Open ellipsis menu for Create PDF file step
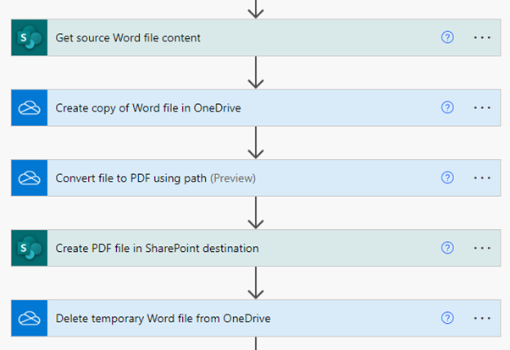 483,249
